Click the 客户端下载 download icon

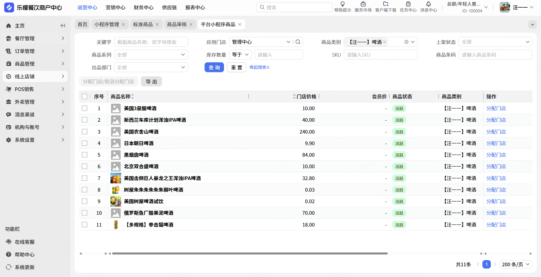[x=385, y=4]
